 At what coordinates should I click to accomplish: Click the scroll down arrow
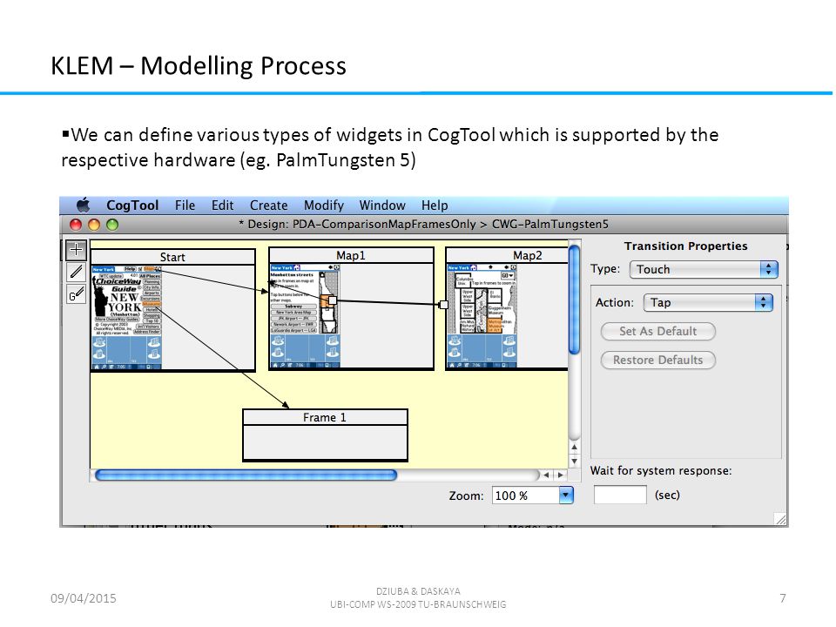click(x=574, y=462)
